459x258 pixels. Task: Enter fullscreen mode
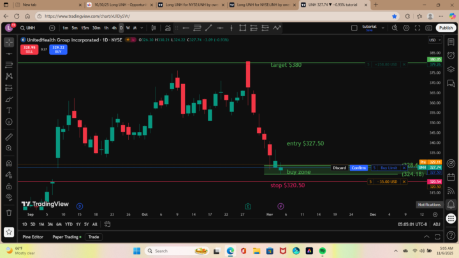coord(418,28)
